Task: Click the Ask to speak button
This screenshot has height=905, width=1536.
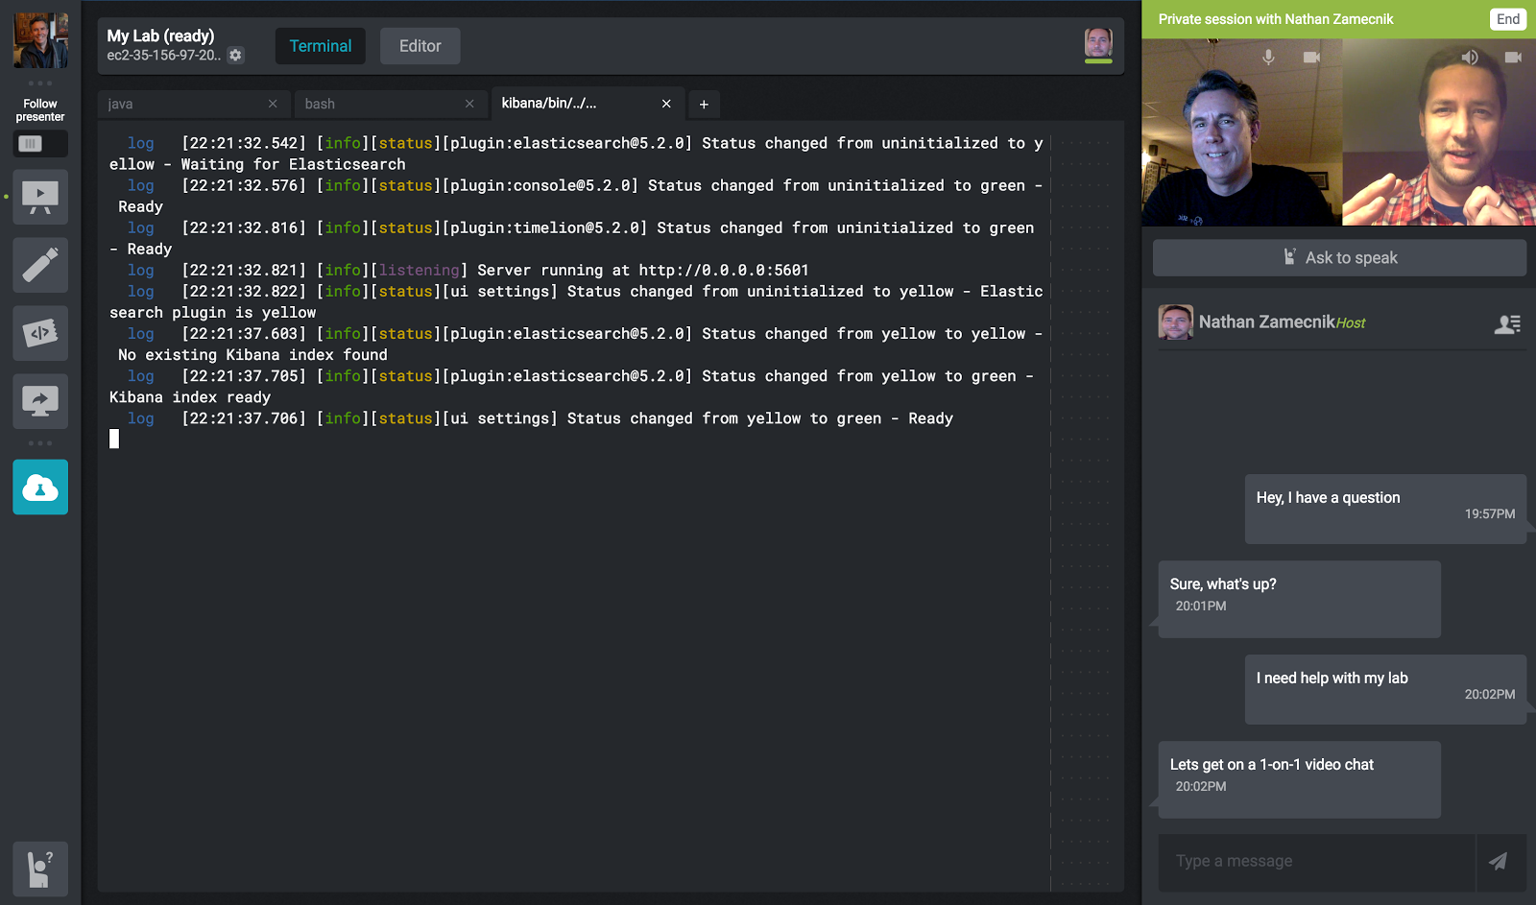Action: (1339, 257)
